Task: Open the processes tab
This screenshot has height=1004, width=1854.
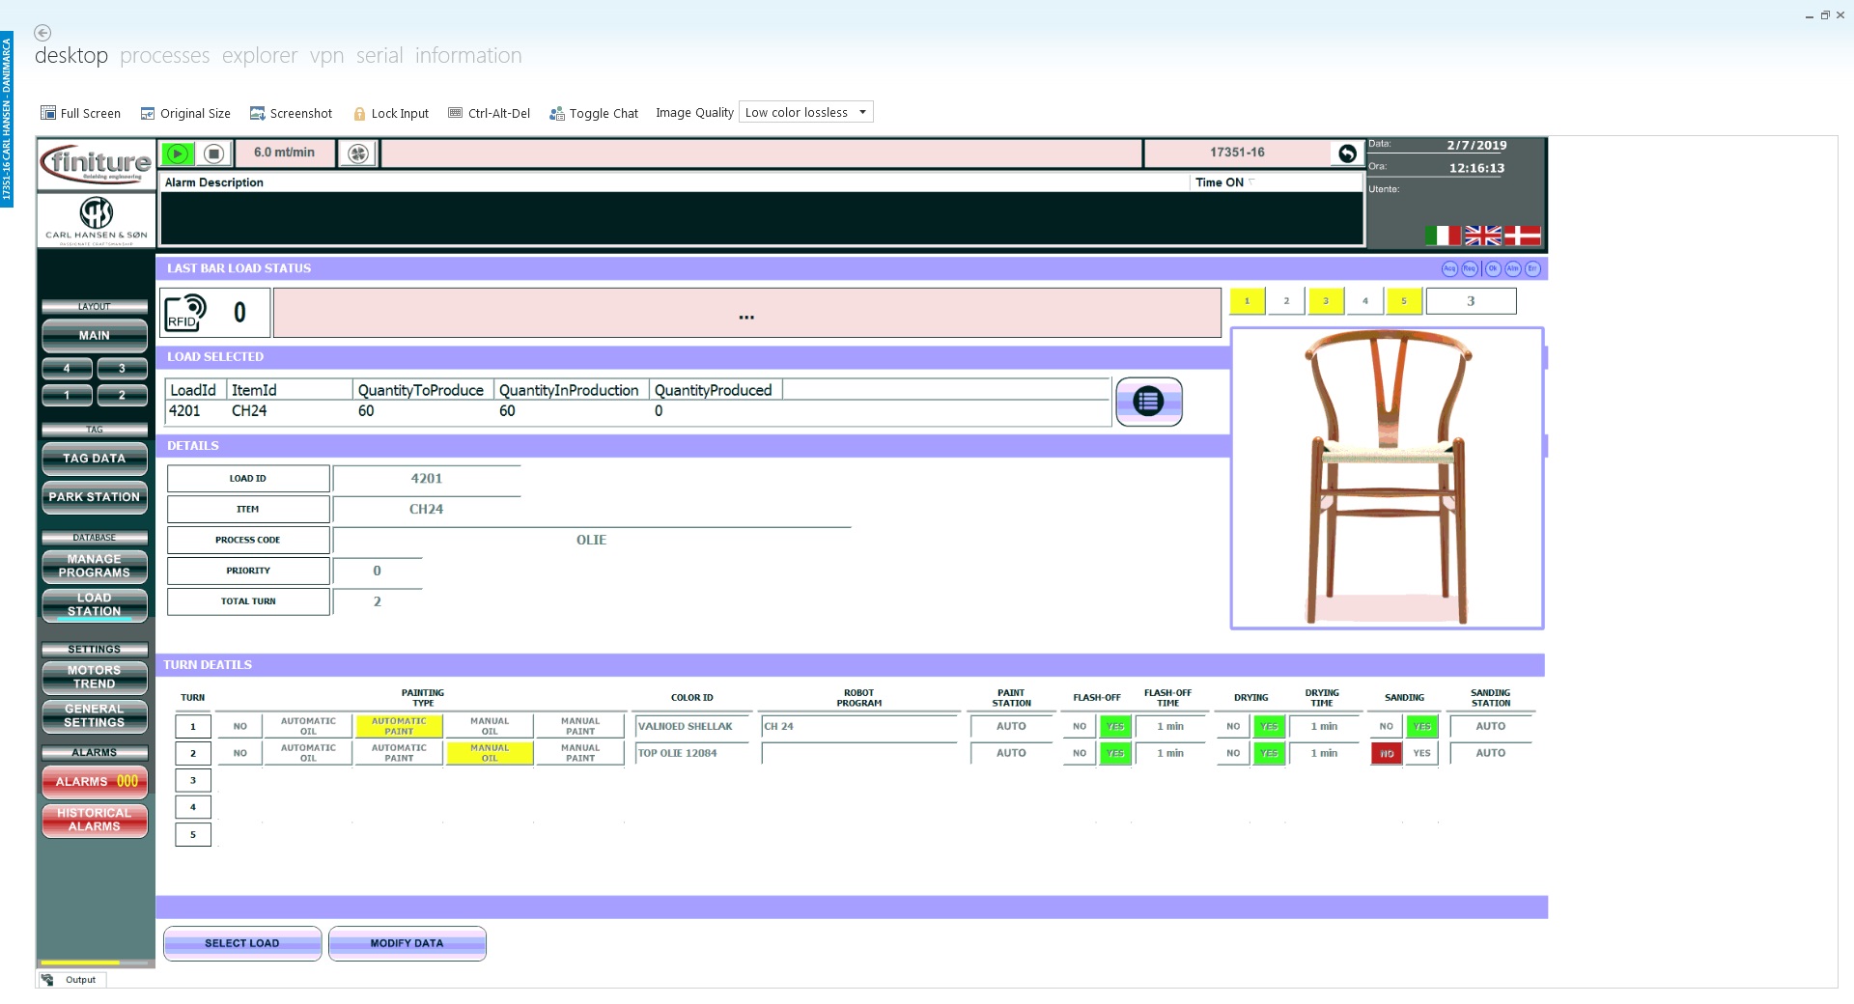Action: coord(165,56)
